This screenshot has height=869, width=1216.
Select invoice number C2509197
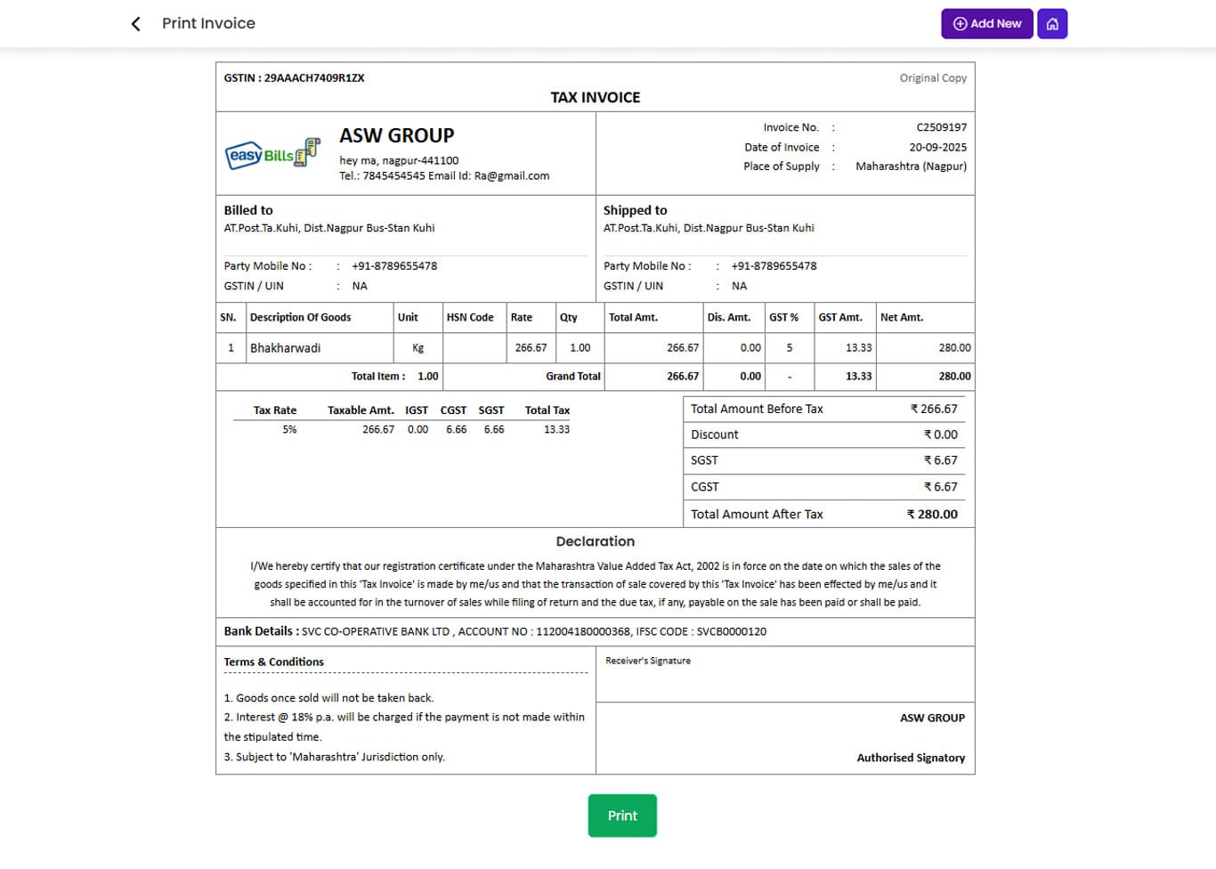click(x=941, y=127)
